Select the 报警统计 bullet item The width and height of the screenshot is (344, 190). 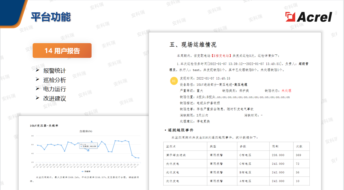(x=55, y=71)
